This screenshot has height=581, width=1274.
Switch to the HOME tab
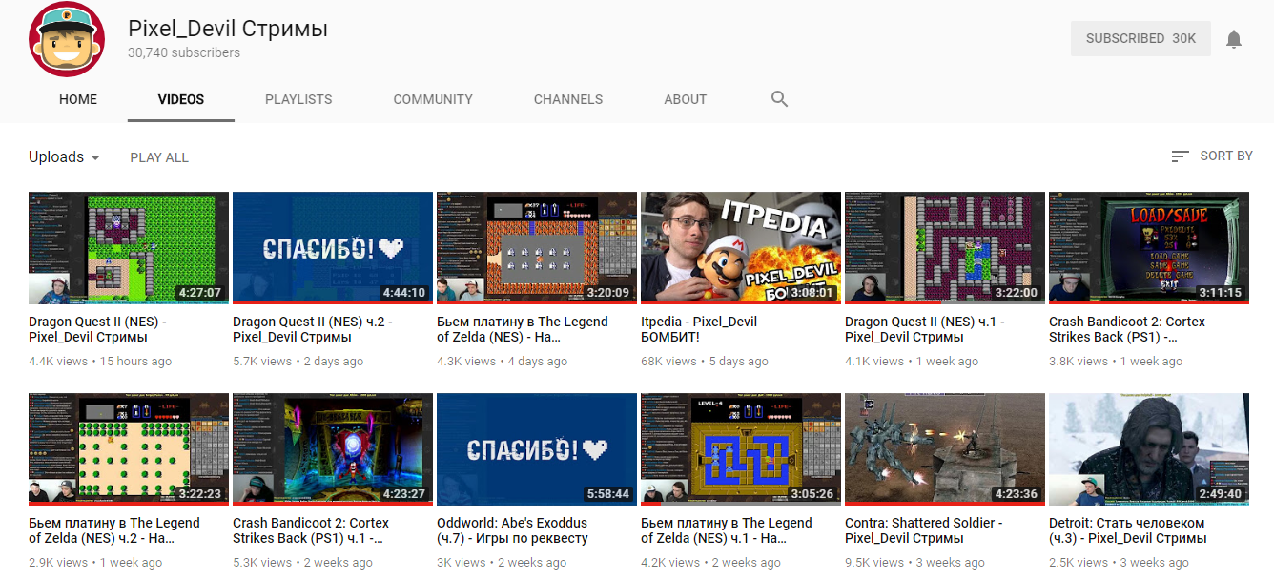click(x=78, y=99)
